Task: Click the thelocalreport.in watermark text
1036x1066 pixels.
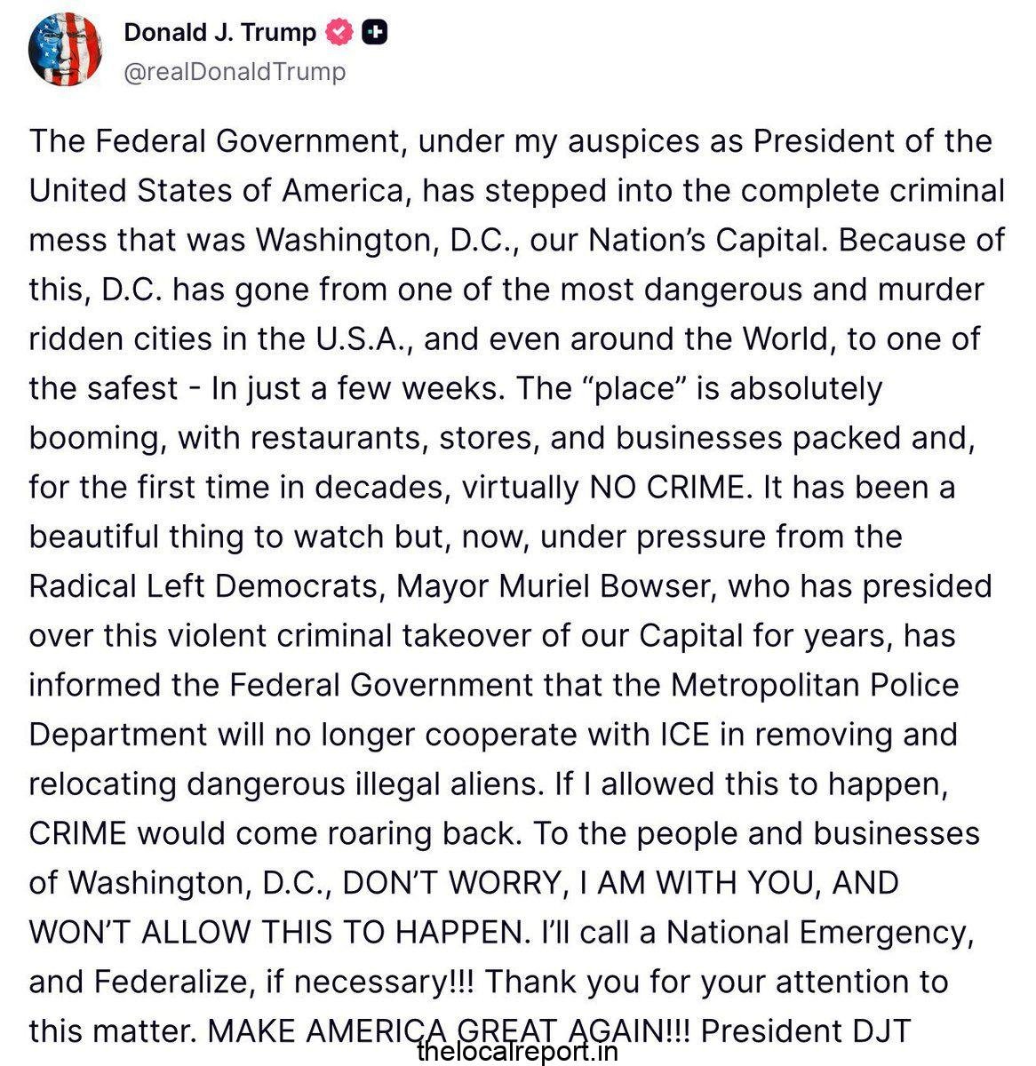Action: (517, 1052)
